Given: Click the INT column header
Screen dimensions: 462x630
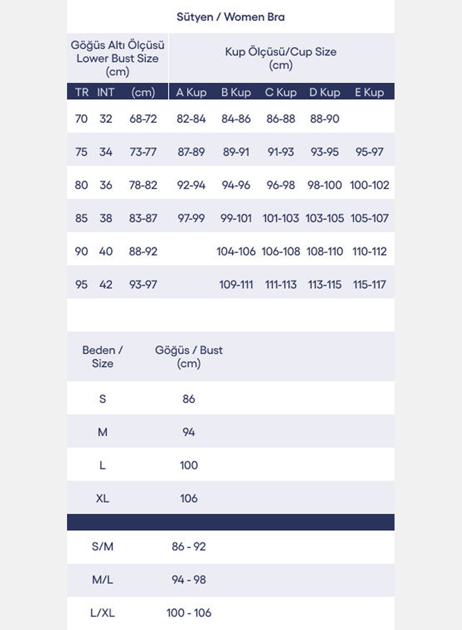Looking at the screenshot, I should [x=106, y=92].
